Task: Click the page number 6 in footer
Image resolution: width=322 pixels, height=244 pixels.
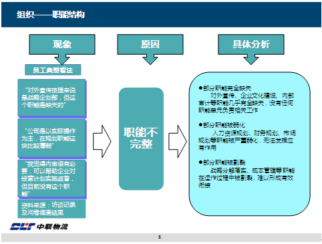Action: [160, 237]
